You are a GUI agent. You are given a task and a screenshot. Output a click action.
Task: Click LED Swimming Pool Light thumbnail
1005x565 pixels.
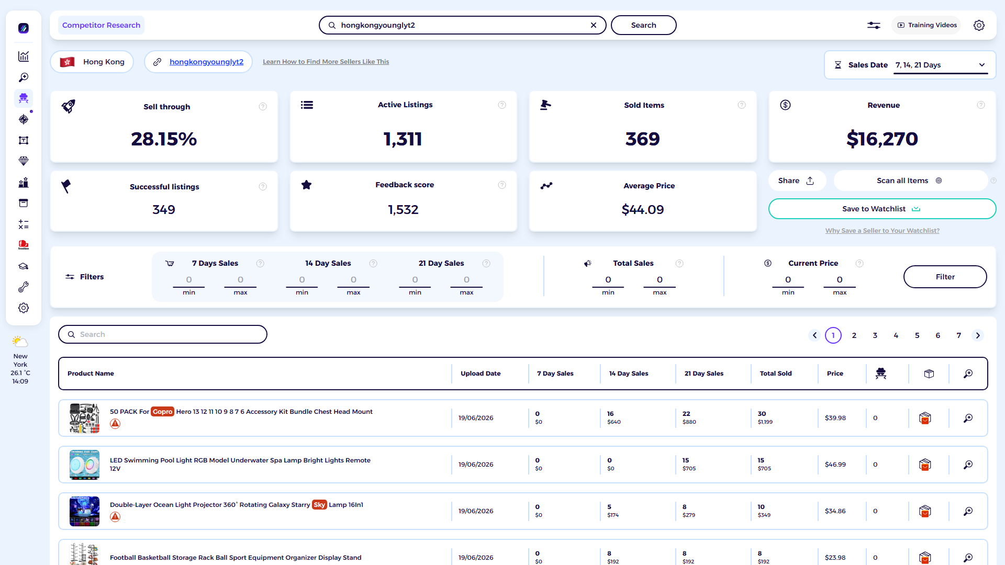pyautogui.click(x=84, y=465)
